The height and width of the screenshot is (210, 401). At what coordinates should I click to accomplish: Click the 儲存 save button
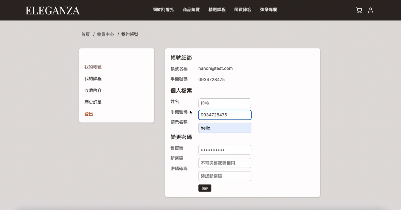coord(205,188)
